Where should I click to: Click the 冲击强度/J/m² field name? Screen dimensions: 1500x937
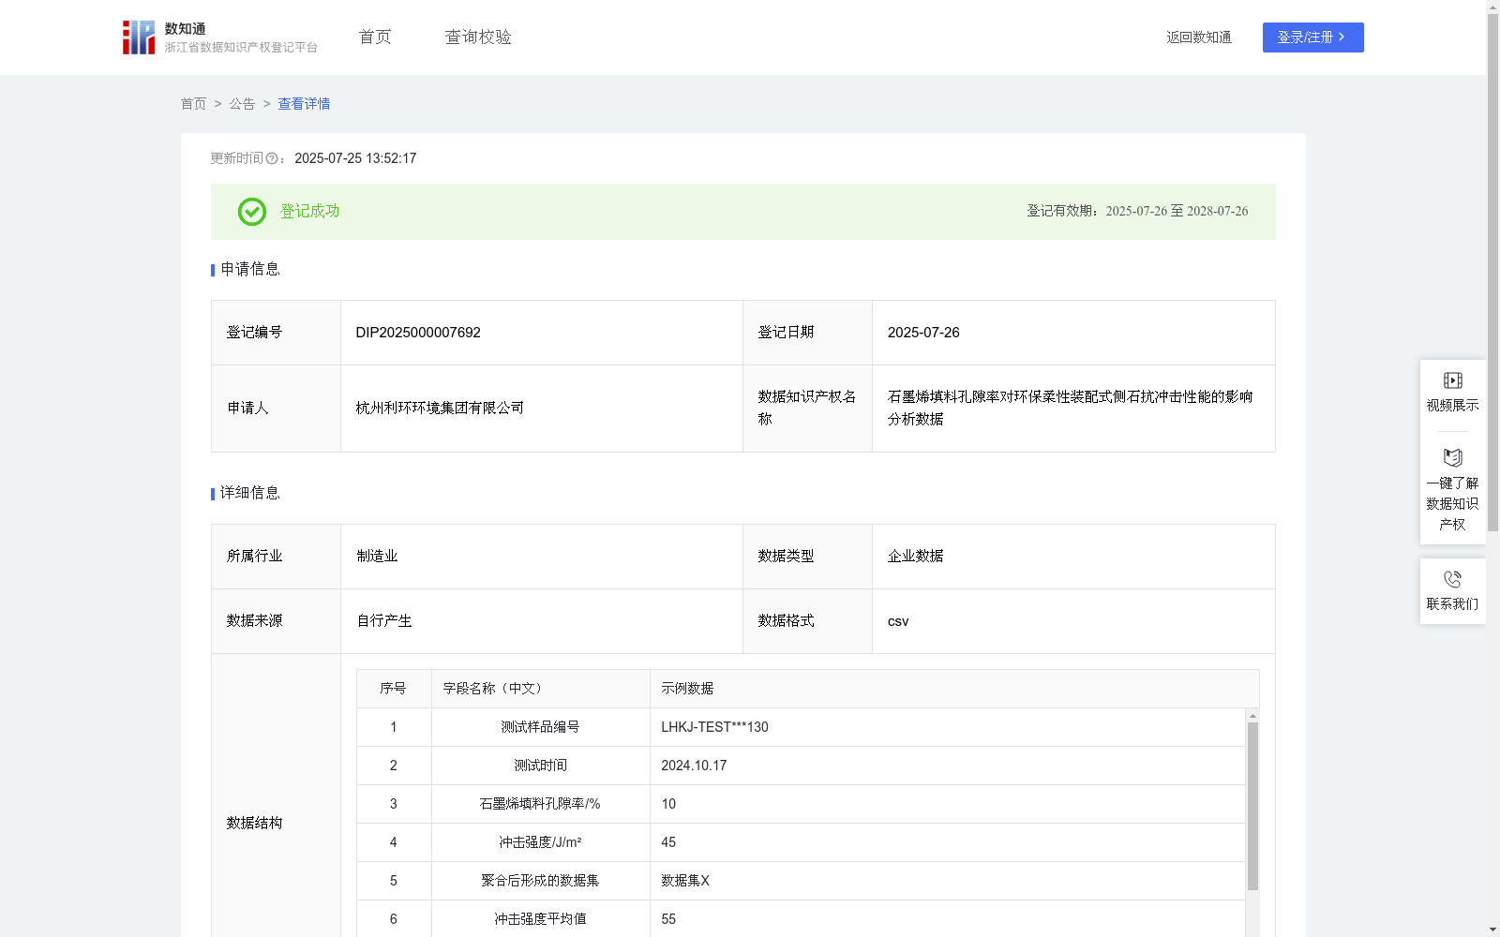540,842
